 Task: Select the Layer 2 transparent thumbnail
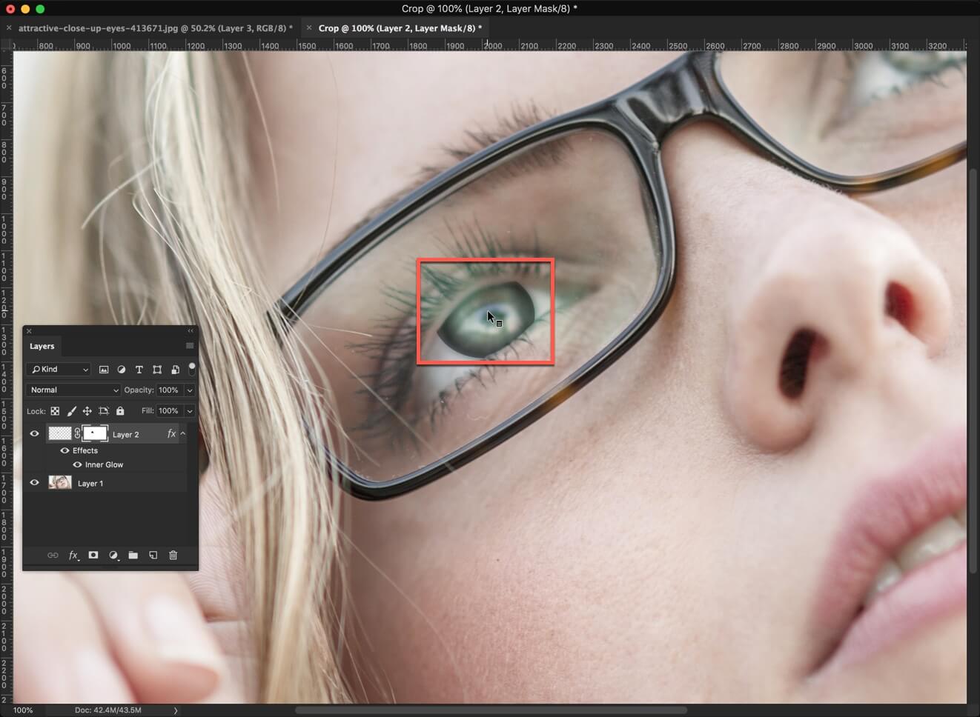coord(60,434)
